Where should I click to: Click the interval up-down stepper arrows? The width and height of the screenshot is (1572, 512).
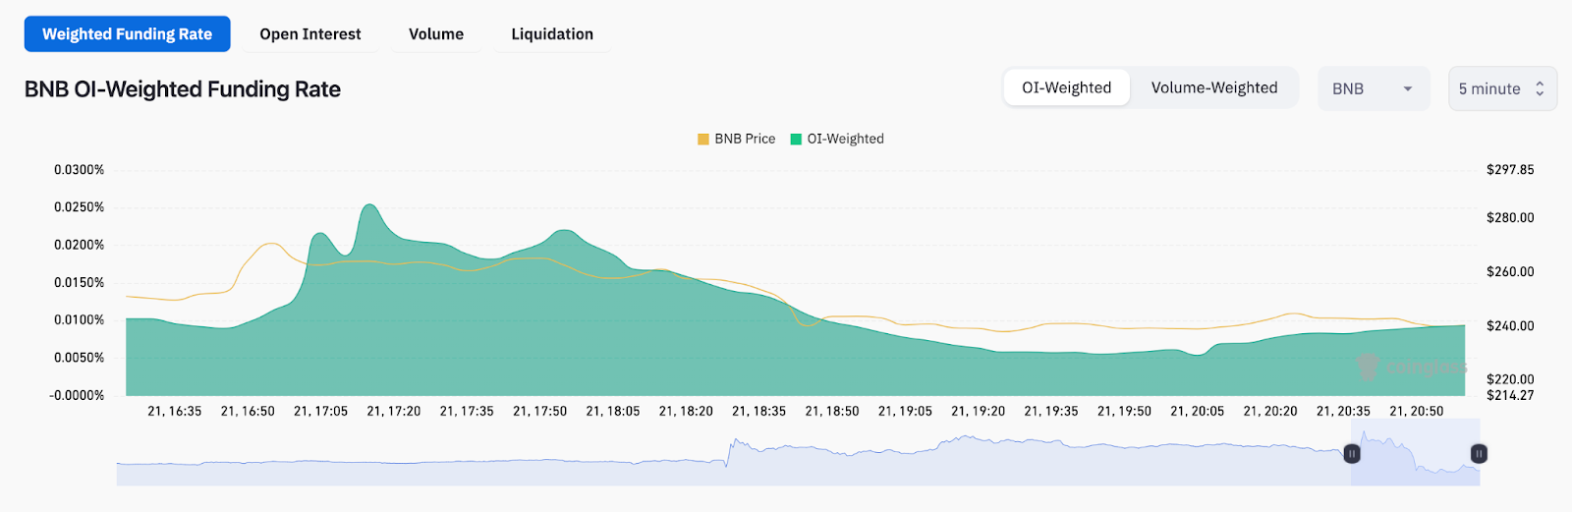click(x=1540, y=88)
